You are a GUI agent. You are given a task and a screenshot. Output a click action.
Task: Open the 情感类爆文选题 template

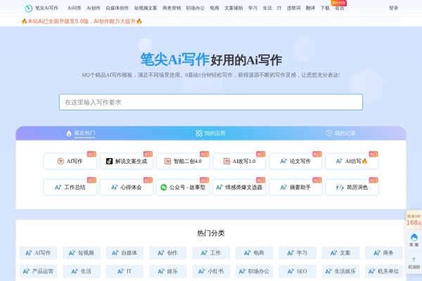[239, 187]
